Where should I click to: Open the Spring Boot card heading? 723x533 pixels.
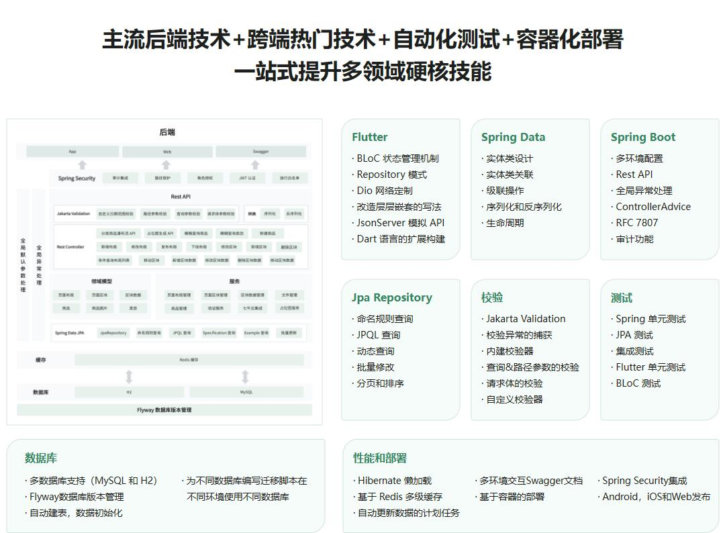pyautogui.click(x=642, y=137)
